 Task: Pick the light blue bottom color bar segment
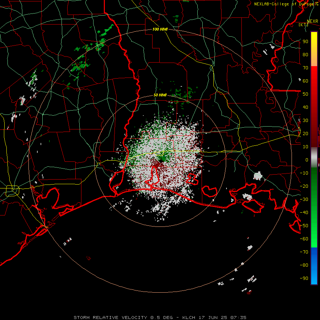(314, 277)
